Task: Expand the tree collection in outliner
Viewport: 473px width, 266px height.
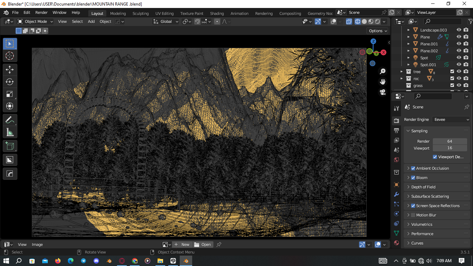Action: 402,72
